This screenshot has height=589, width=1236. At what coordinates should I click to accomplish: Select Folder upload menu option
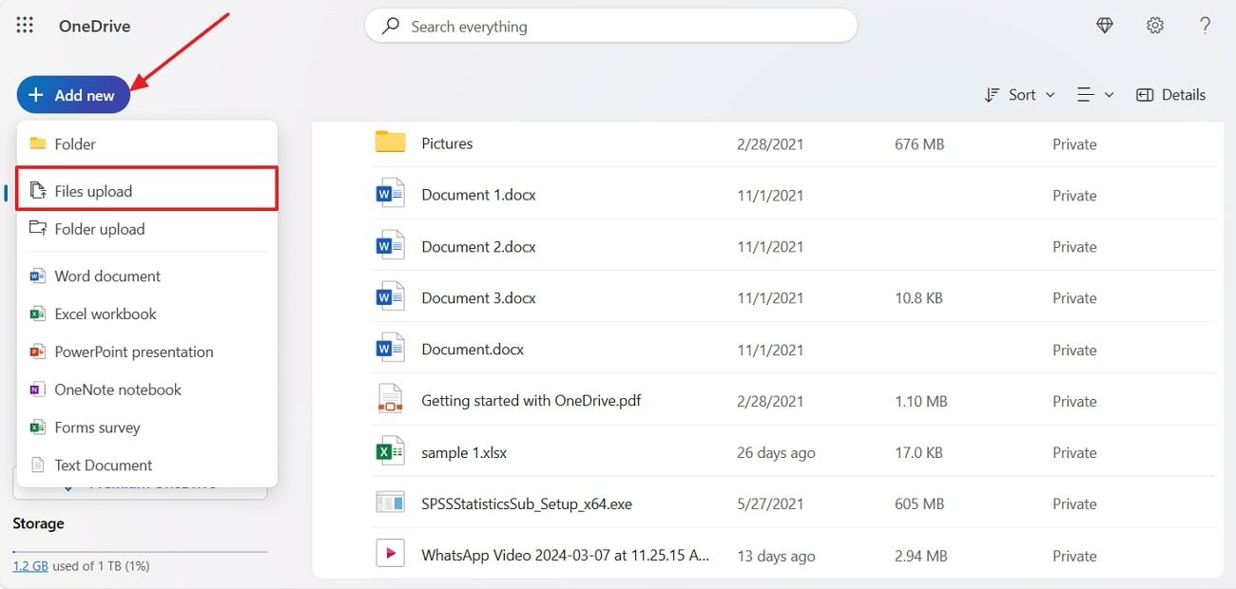click(x=99, y=229)
